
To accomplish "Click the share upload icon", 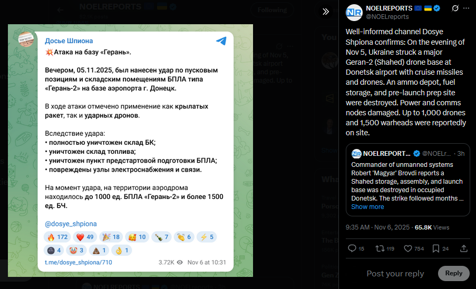I will tap(463, 248).
